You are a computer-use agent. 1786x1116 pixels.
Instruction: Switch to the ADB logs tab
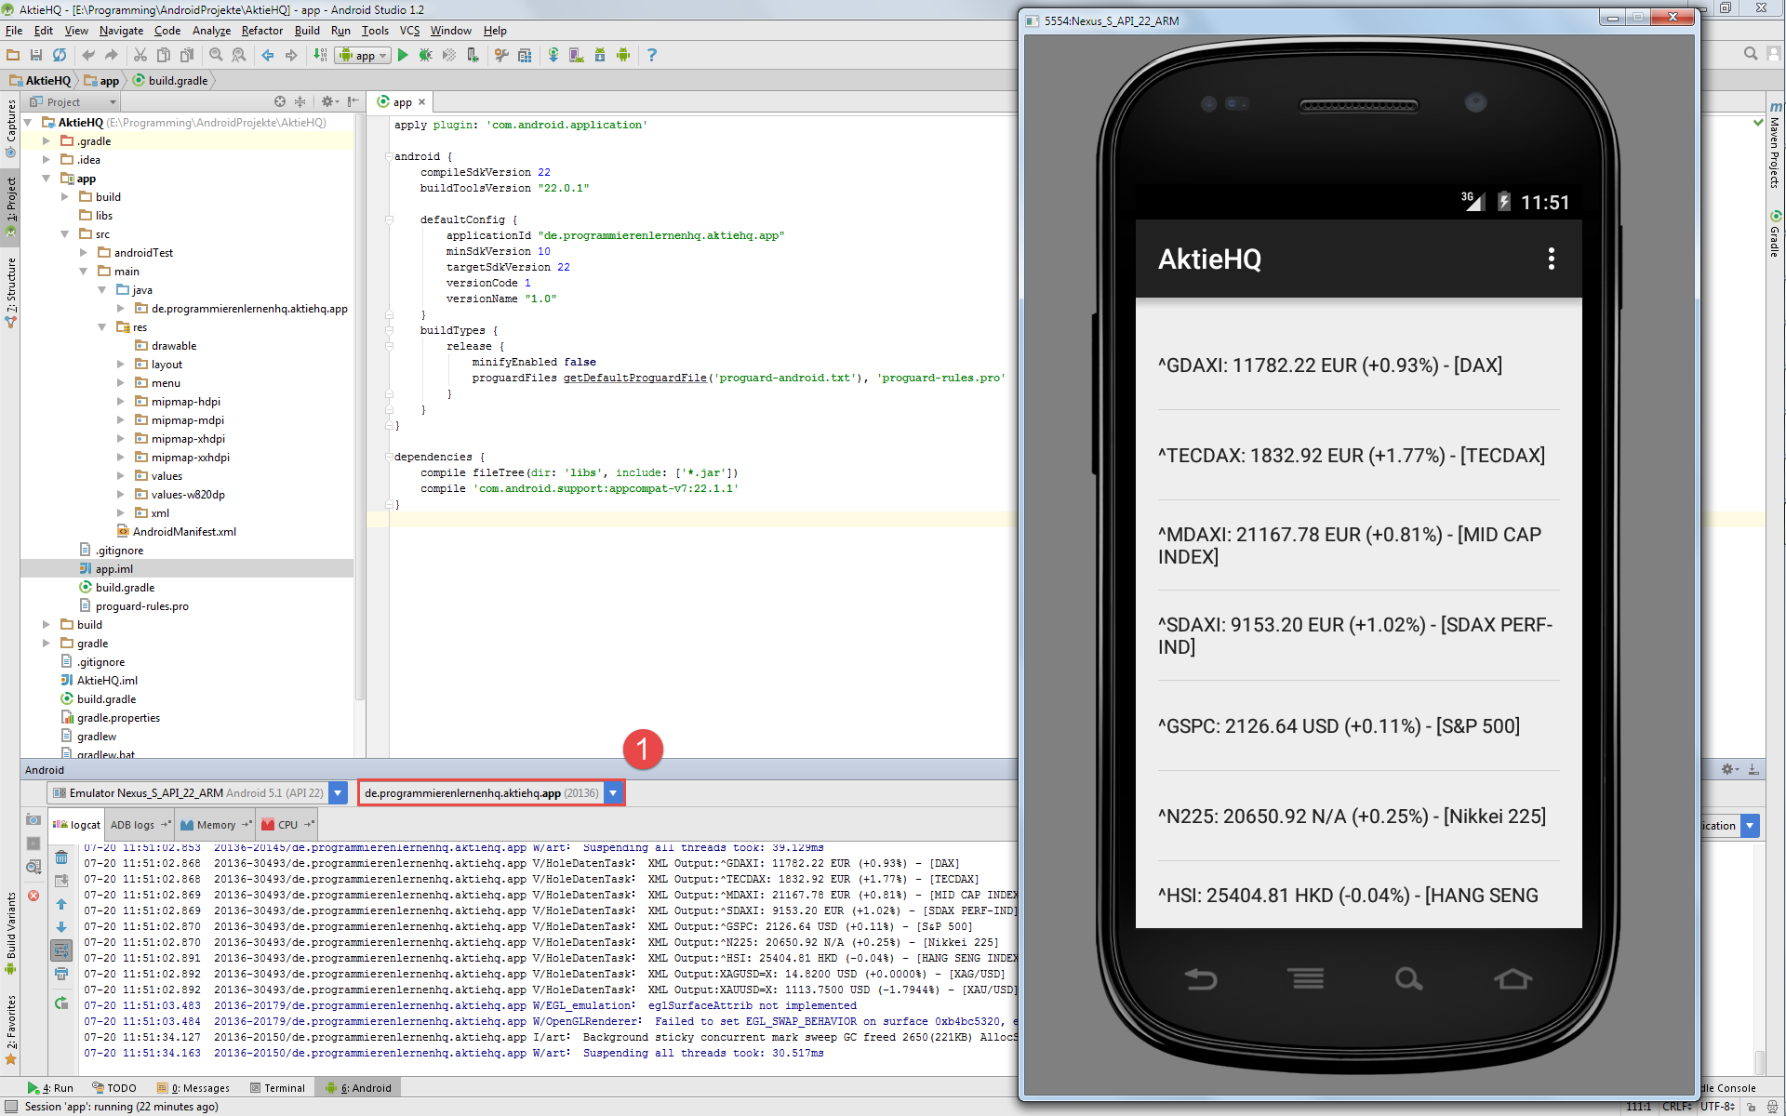coord(140,825)
